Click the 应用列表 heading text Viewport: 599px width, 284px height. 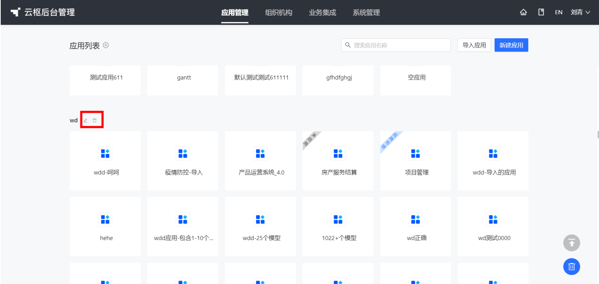(x=85, y=46)
